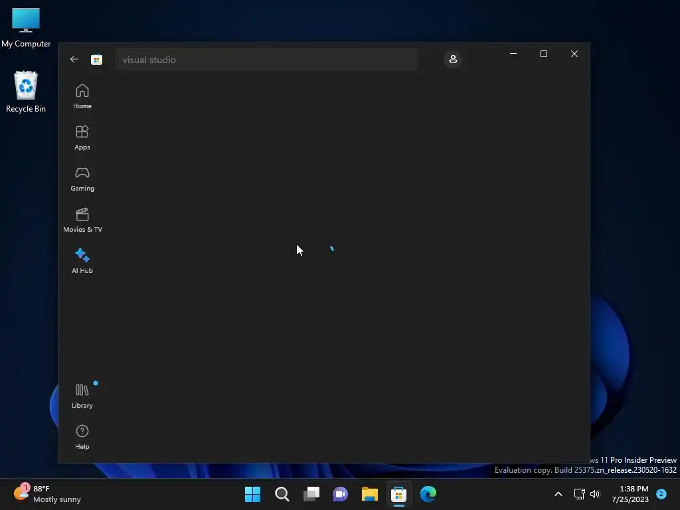Switch to the Apps section

click(x=82, y=137)
